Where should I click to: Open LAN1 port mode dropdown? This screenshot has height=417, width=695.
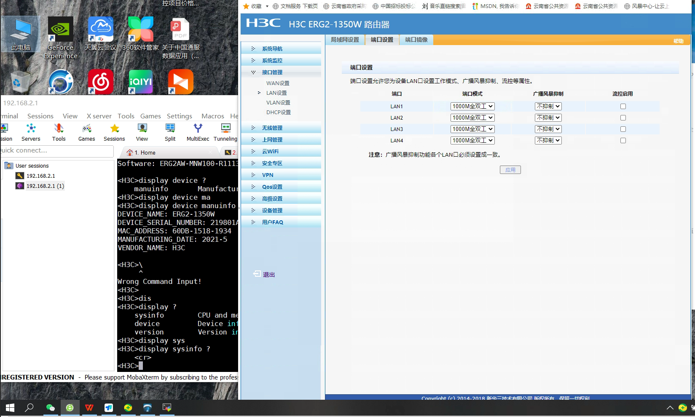(x=472, y=107)
